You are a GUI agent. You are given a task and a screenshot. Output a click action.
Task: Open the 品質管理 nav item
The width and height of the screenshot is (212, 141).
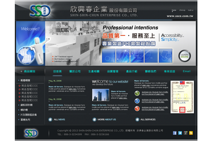[x=113, y=71]
